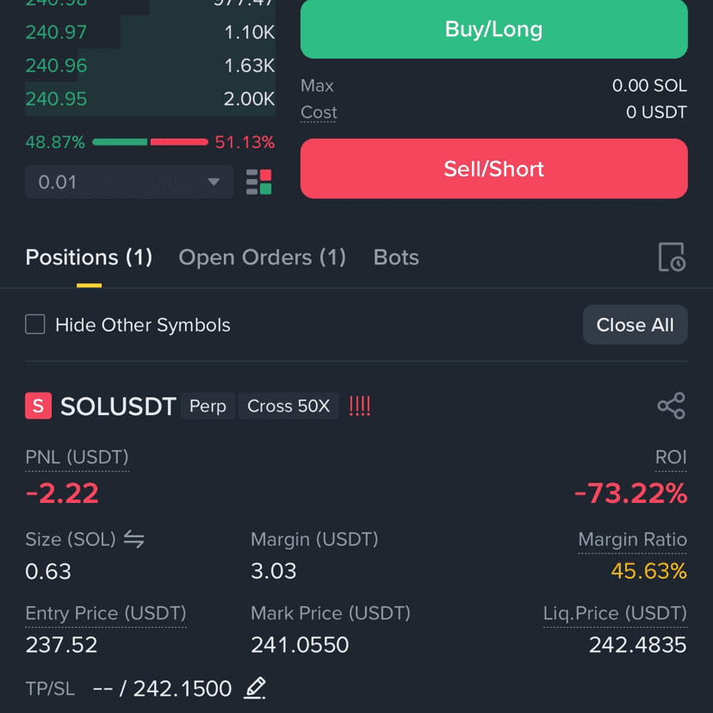Tap the green Buy/Long button
The height and width of the screenshot is (713, 713).
pos(493,29)
